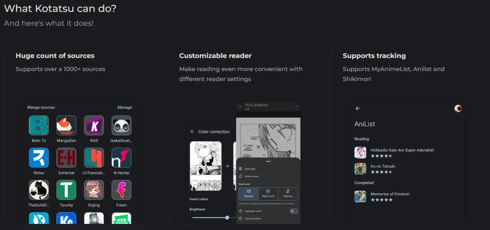Click Manage in Manga sources
The height and width of the screenshot is (230, 490).
[x=124, y=108]
